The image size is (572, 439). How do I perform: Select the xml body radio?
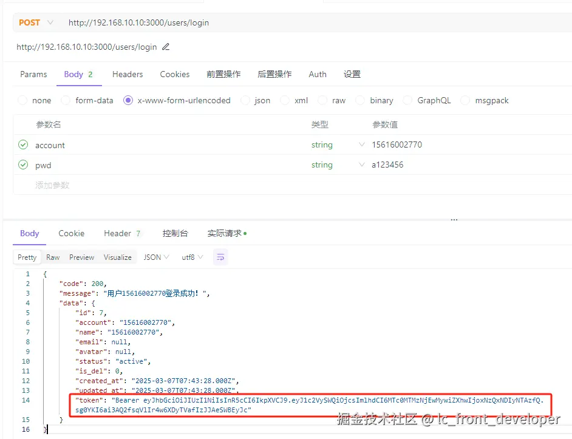pos(285,100)
